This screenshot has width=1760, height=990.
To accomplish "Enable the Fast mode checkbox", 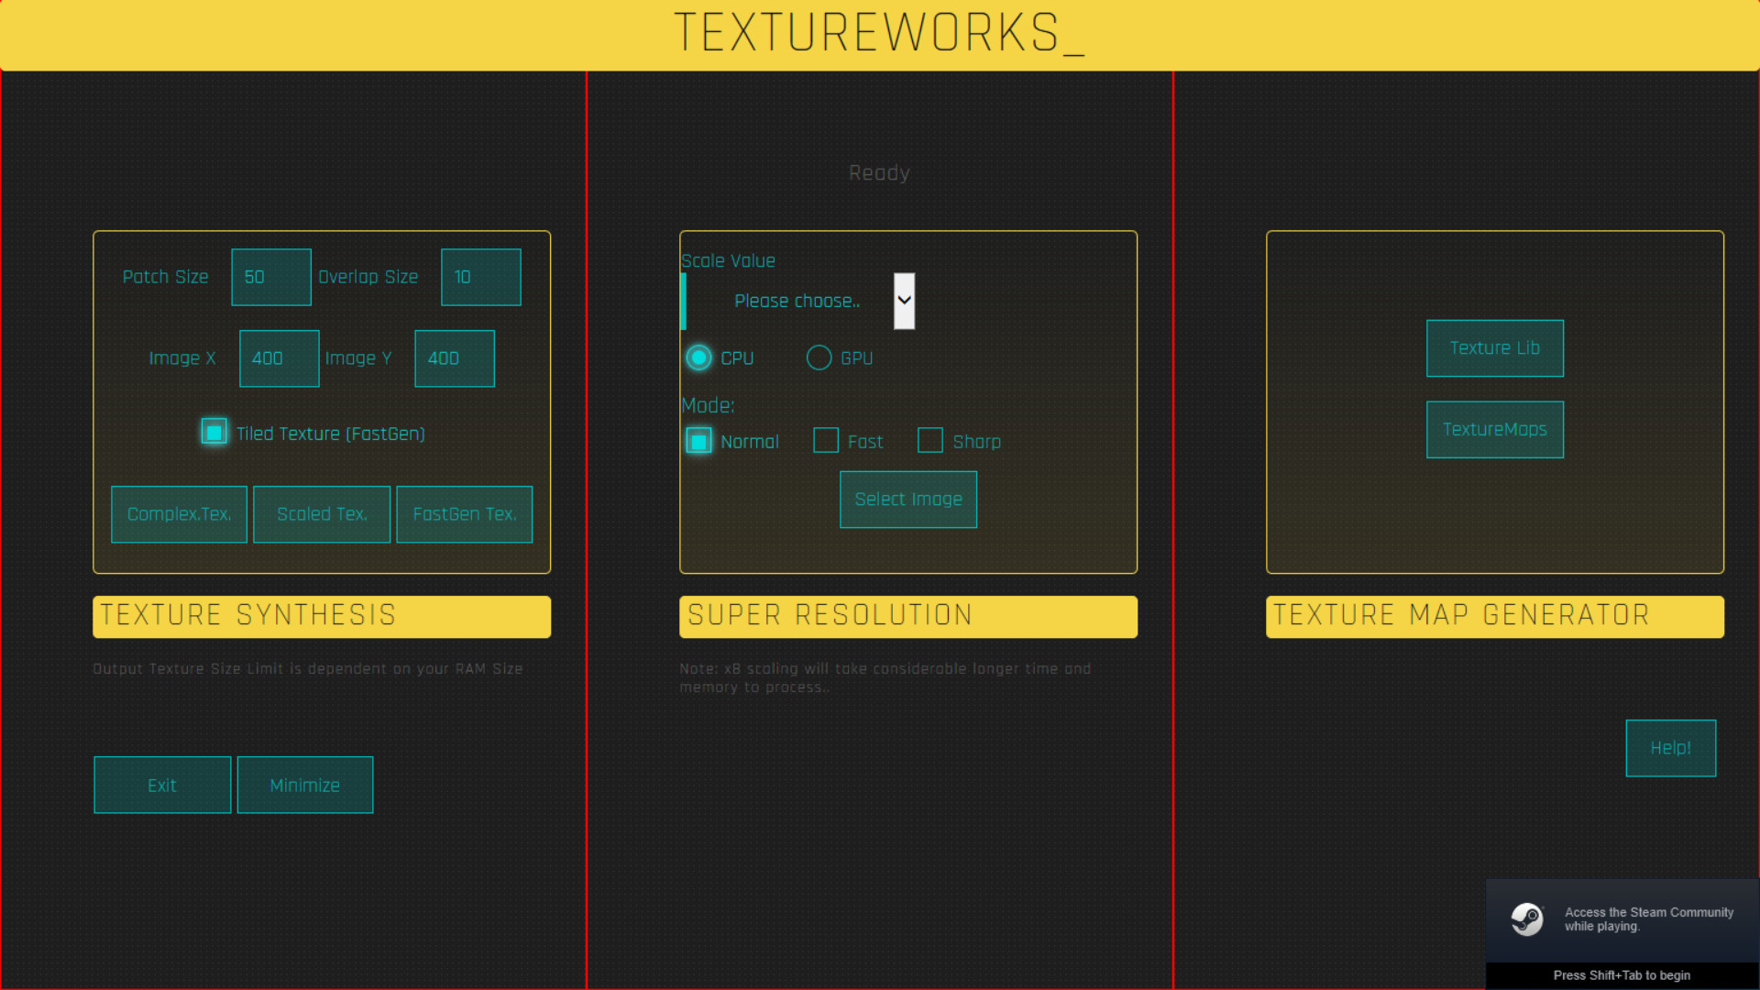I will 826,441.
